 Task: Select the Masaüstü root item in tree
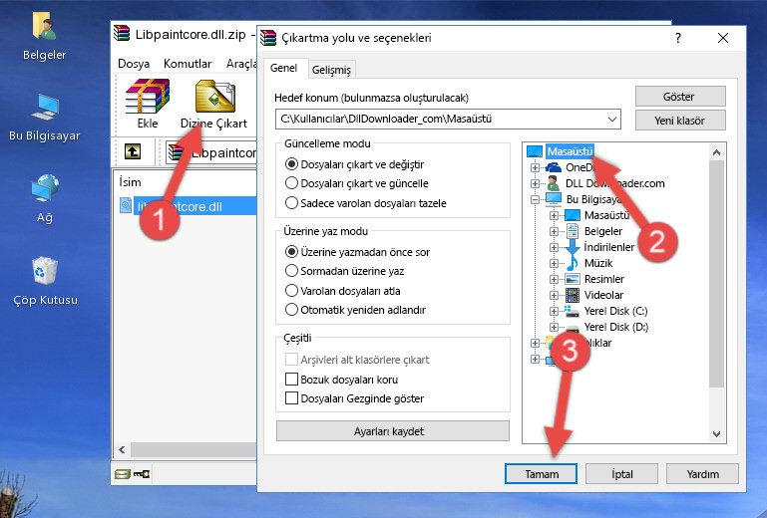pyautogui.click(x=570, y=151)
